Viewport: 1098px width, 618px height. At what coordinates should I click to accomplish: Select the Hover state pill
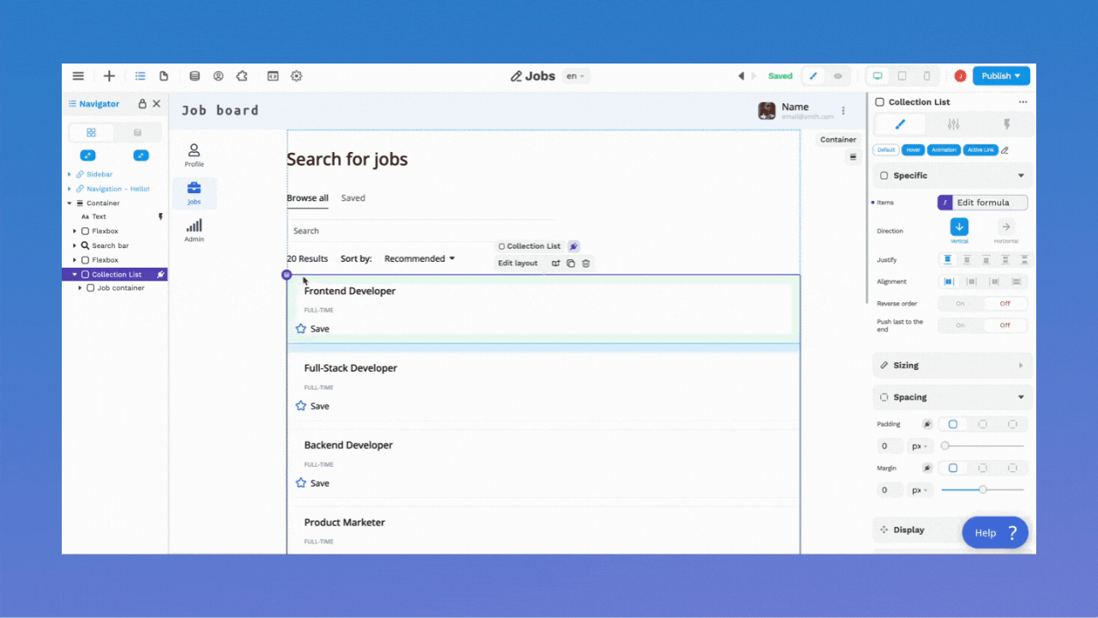(913, 149)
